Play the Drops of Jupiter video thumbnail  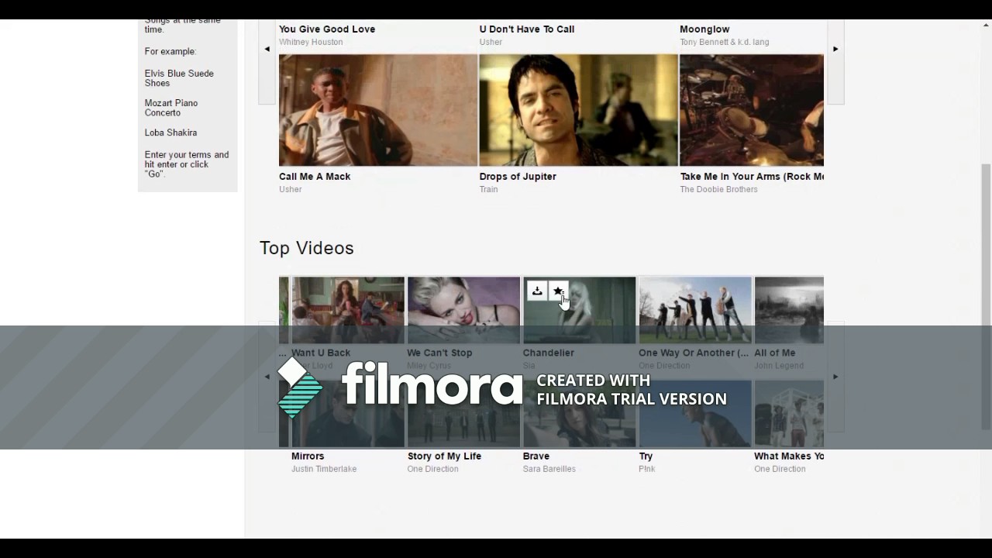(x=578, y=110)
